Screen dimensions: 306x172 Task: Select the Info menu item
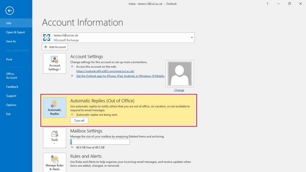(16, 23)
